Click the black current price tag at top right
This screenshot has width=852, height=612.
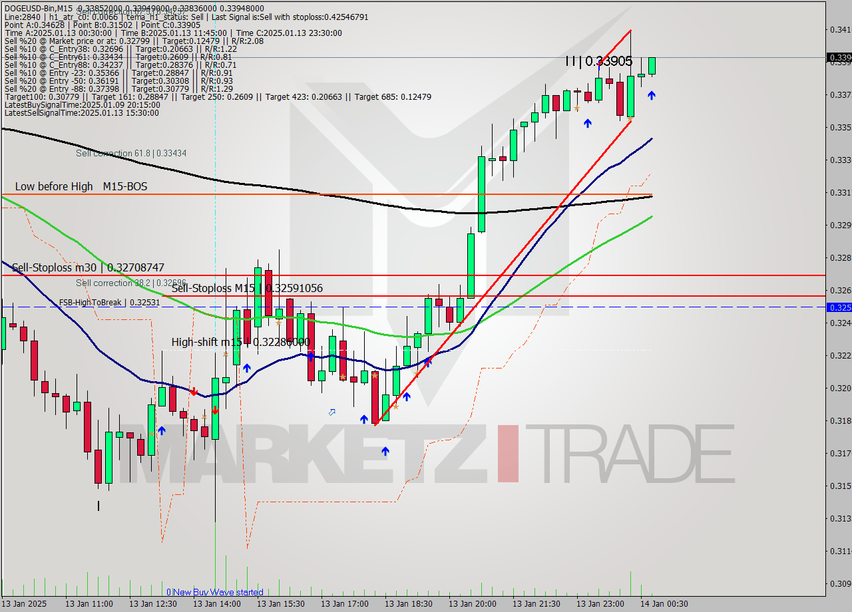click(839, 58)
